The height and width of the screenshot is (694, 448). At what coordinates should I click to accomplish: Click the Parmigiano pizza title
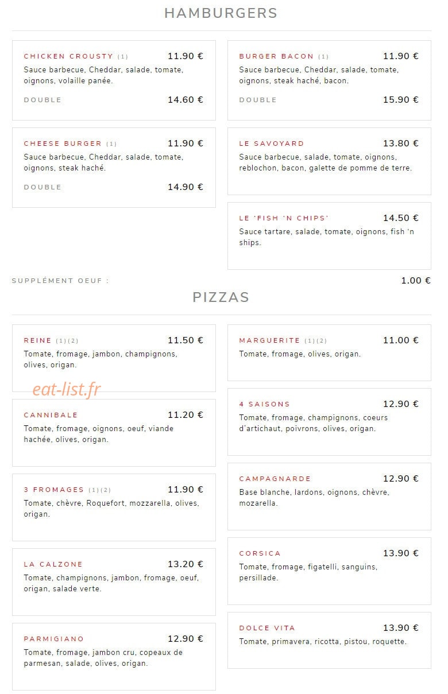coord(54,639)
